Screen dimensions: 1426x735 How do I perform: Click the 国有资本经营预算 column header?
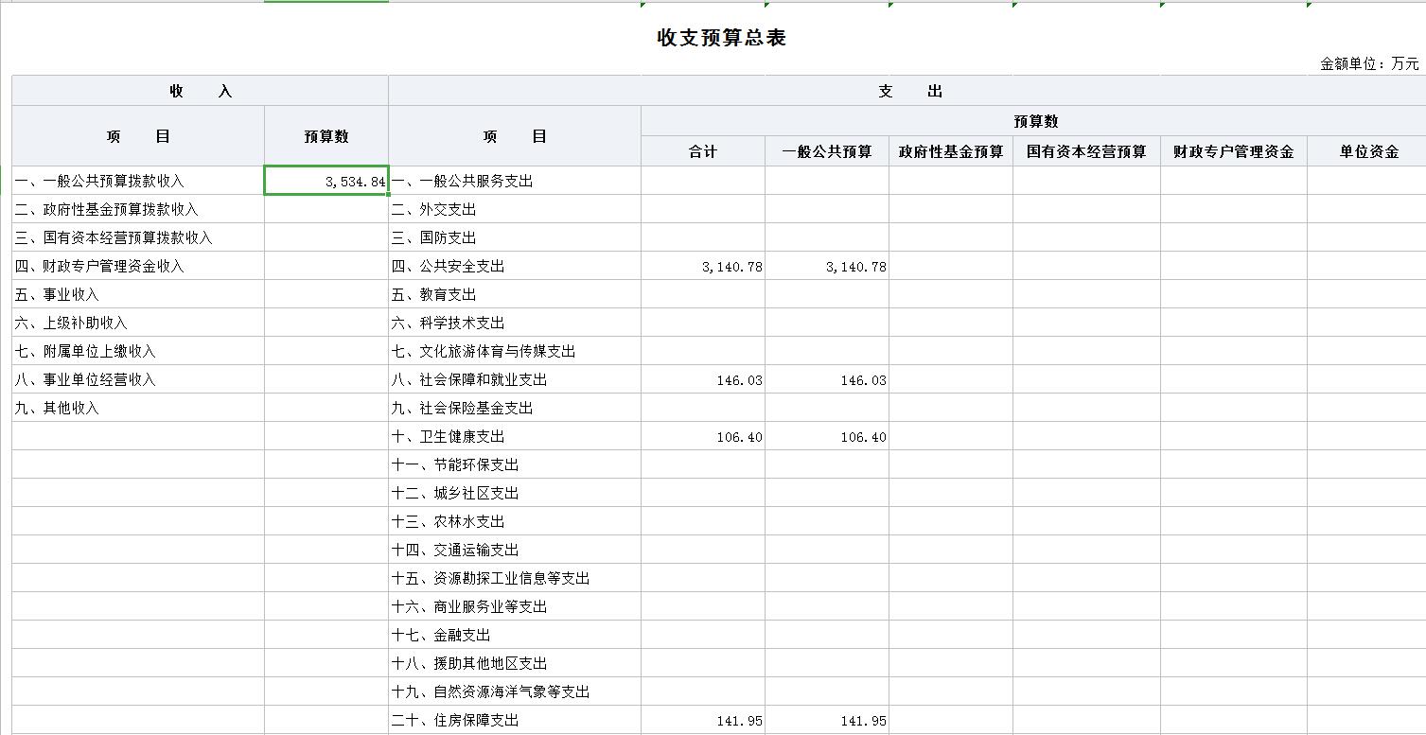(x=1086, y=151)
